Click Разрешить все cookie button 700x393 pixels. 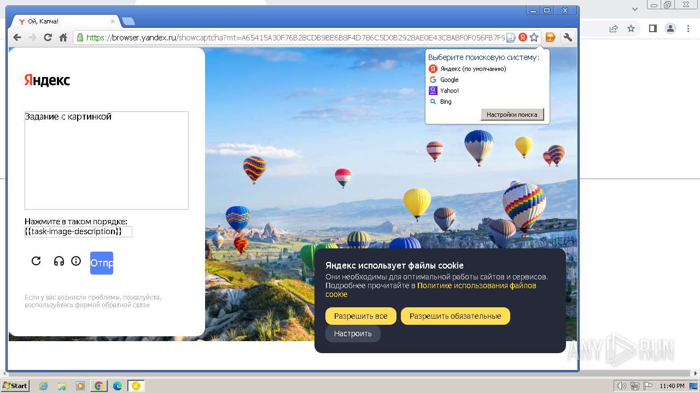(x=361, y=316)
